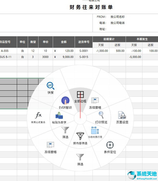
Task: Click the 本期发生 header cell
Action: pyautogui.click(x=142, y=39)
